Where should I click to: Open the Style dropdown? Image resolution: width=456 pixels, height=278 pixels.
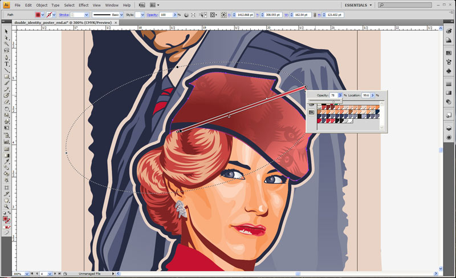(x=142, y=15)
